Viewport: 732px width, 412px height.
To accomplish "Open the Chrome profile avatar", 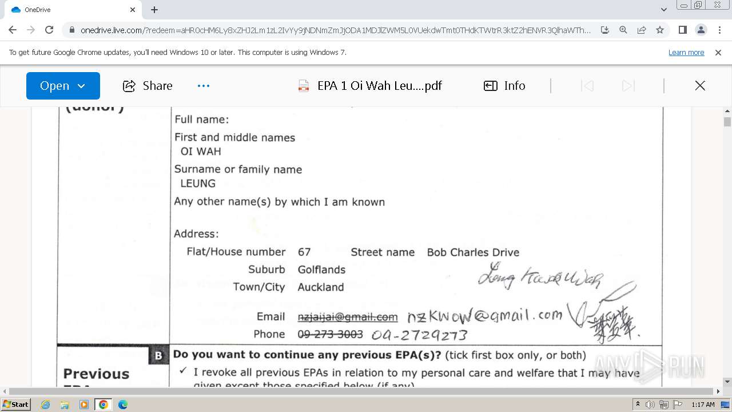I will coord(701,30).
